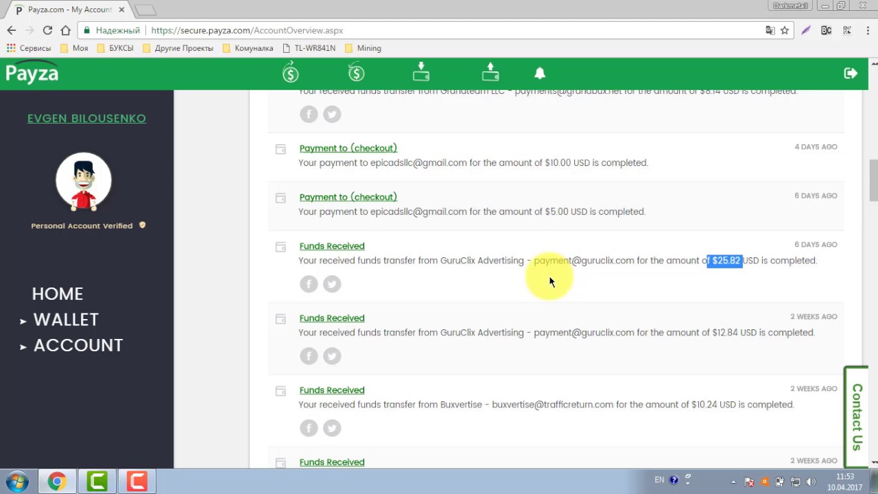Viewport: 878px width, 494px height.
Task: Expand the WALLET menu
Action: (x=66, y=320)
